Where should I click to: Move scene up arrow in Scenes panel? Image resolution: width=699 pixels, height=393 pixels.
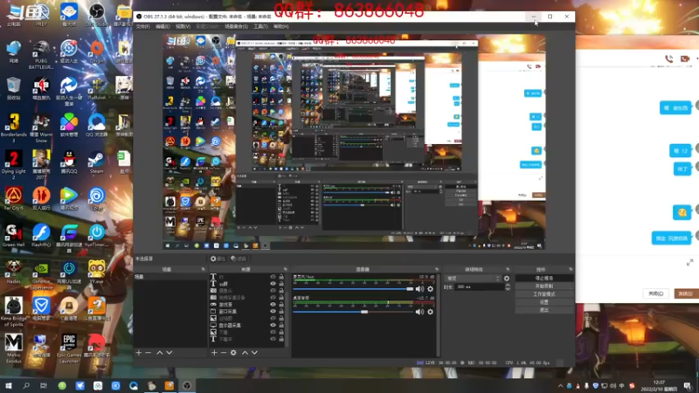point(159,353)
